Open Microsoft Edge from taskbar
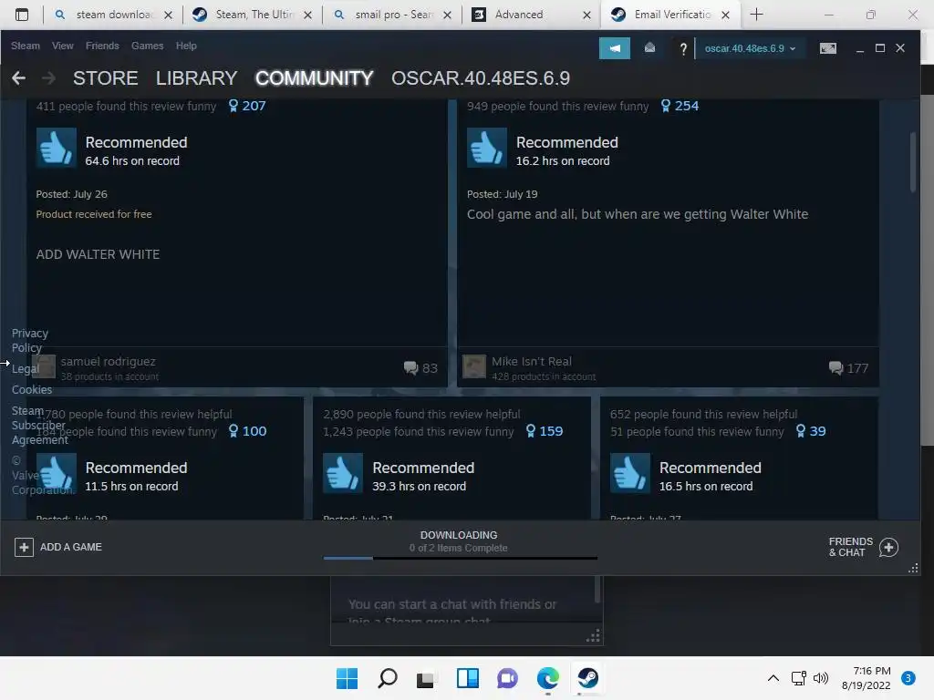The width and height of the screenshot is (934, 700). tap(548, 678)
